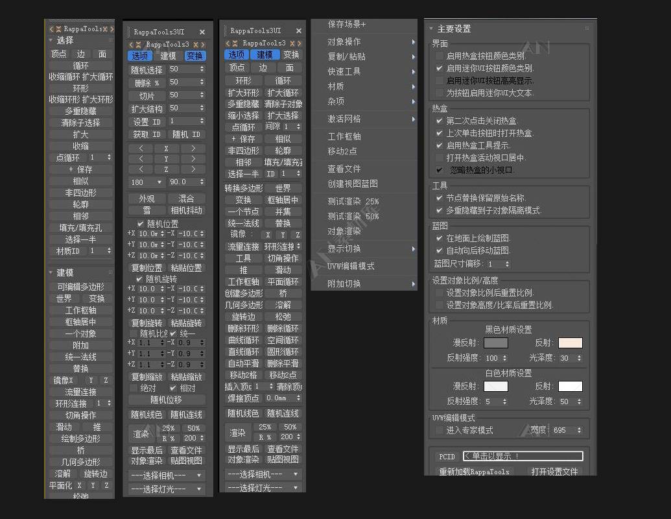Pick 黑色材质设置 漫反射 color swatch

pos(495,343)
